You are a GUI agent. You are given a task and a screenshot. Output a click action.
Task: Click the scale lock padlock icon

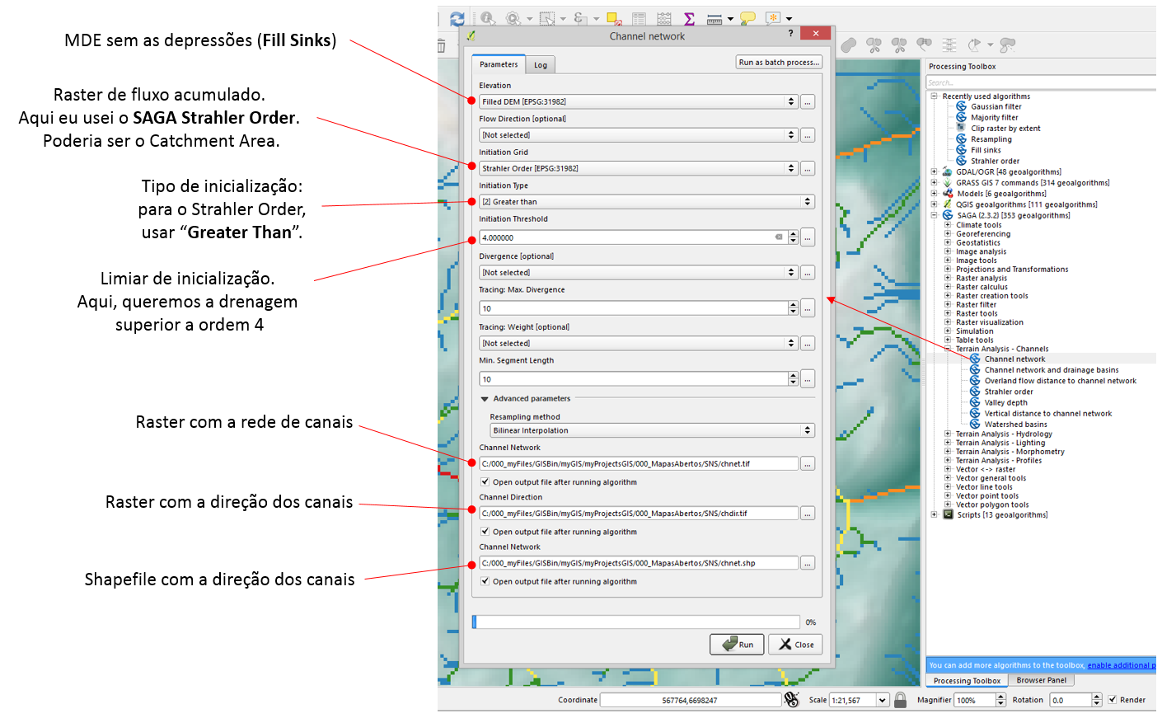click(901, 700)
